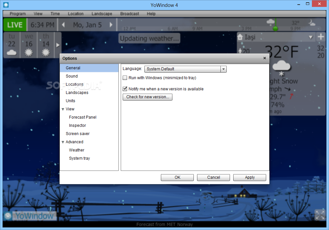Click the moon icon on timeline

[x=312, y=22]
